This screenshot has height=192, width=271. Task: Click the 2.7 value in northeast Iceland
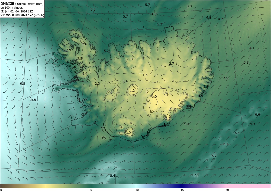point(172,64)
